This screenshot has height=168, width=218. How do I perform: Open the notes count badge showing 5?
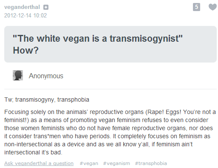196,7
